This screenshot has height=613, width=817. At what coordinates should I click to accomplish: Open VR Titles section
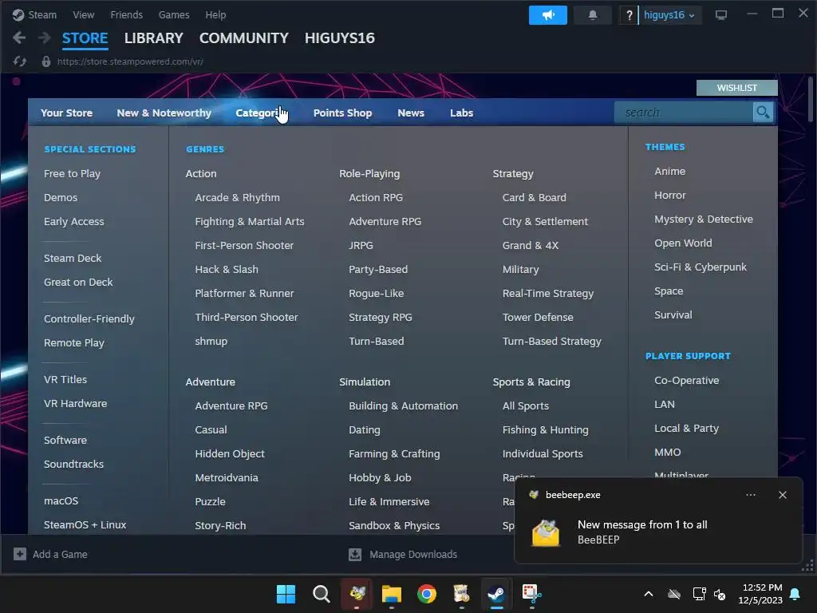[x=65, y=379]
